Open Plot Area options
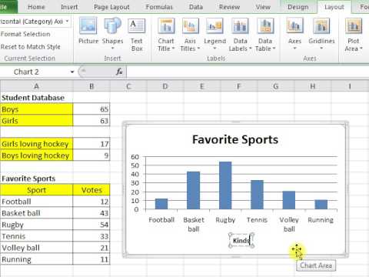The height and width of the screenshot is (277, 369). coord(354,35)
